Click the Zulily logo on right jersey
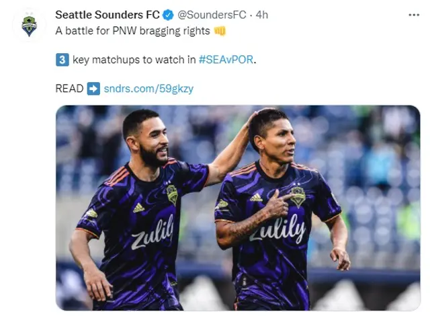430x316 pixels. [277, 229]
